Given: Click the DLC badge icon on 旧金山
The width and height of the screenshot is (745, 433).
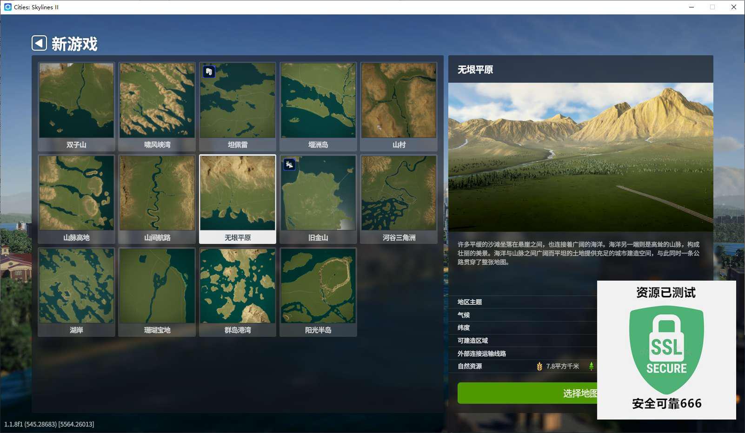Looking at the screenshot, I should pos(289,164).
